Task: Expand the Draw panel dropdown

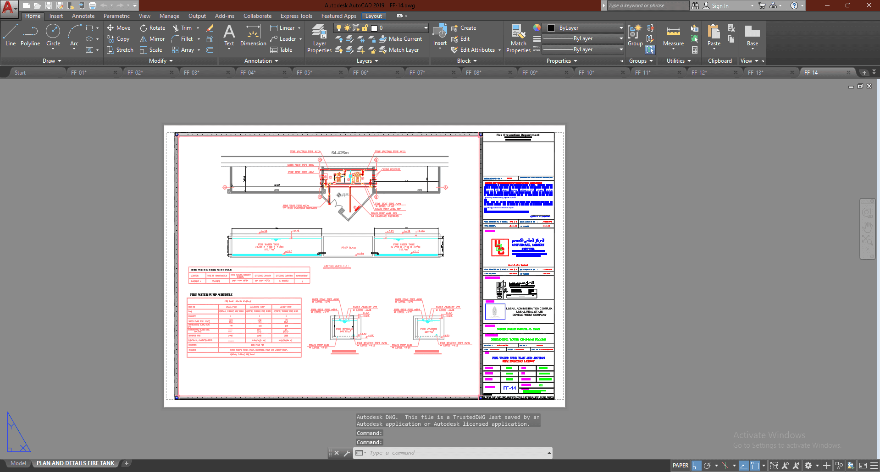Action: [x=52, y=61]
